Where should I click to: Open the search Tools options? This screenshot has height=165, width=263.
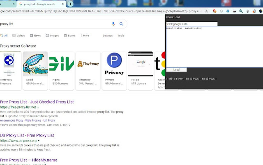(x=121, y=36)
